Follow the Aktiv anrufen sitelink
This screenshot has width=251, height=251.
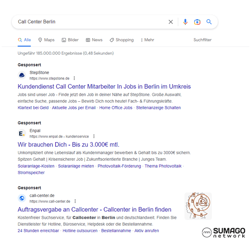point(147,231)
